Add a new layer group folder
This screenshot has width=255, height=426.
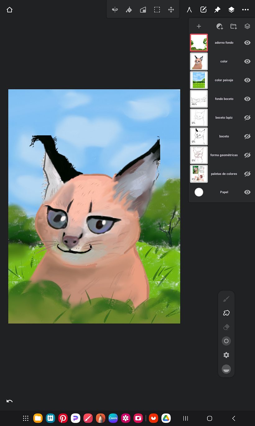(234, 26)
